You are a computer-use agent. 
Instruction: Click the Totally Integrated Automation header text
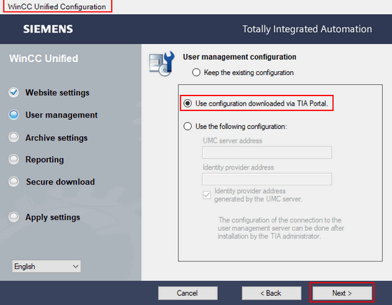[x=307, y=29]
